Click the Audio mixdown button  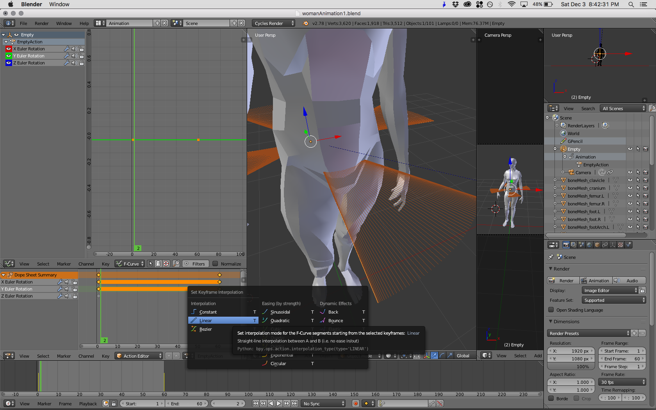point(629,280)
